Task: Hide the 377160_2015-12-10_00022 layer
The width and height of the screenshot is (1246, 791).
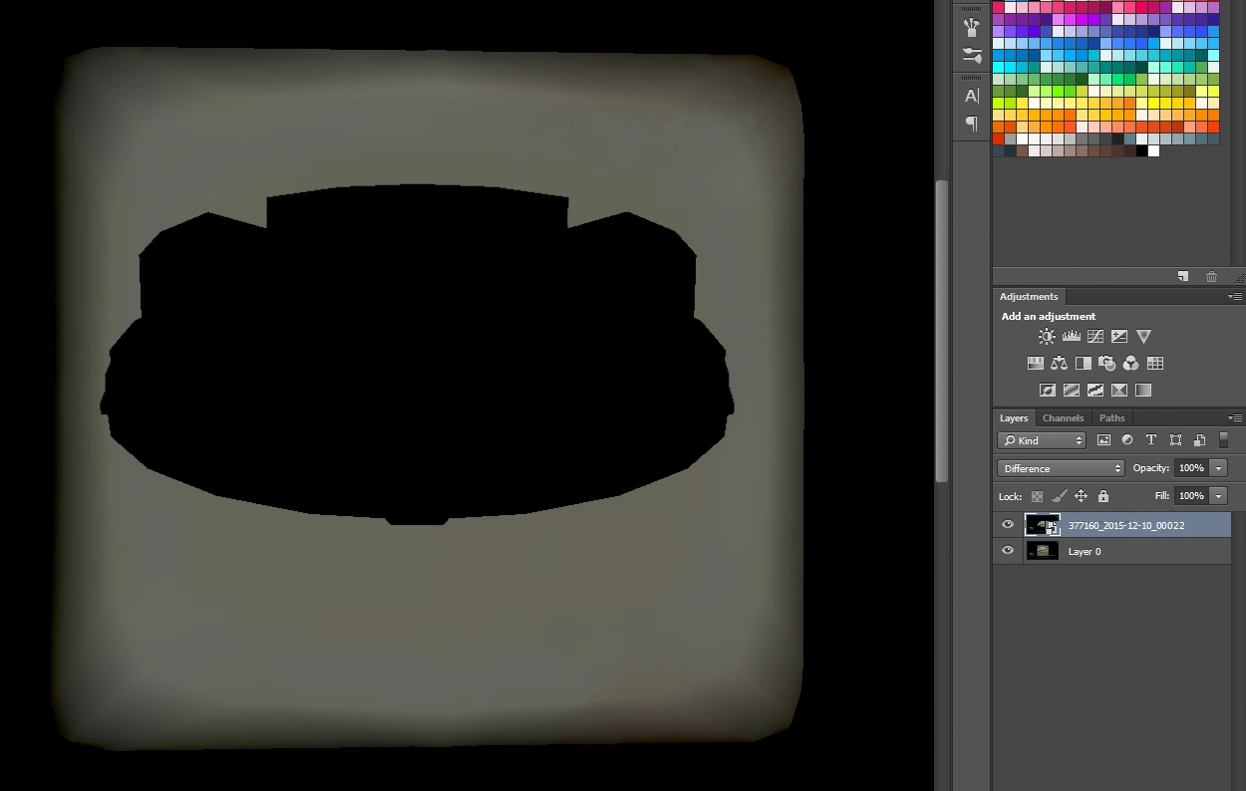Action: [x=1008, y=525]
